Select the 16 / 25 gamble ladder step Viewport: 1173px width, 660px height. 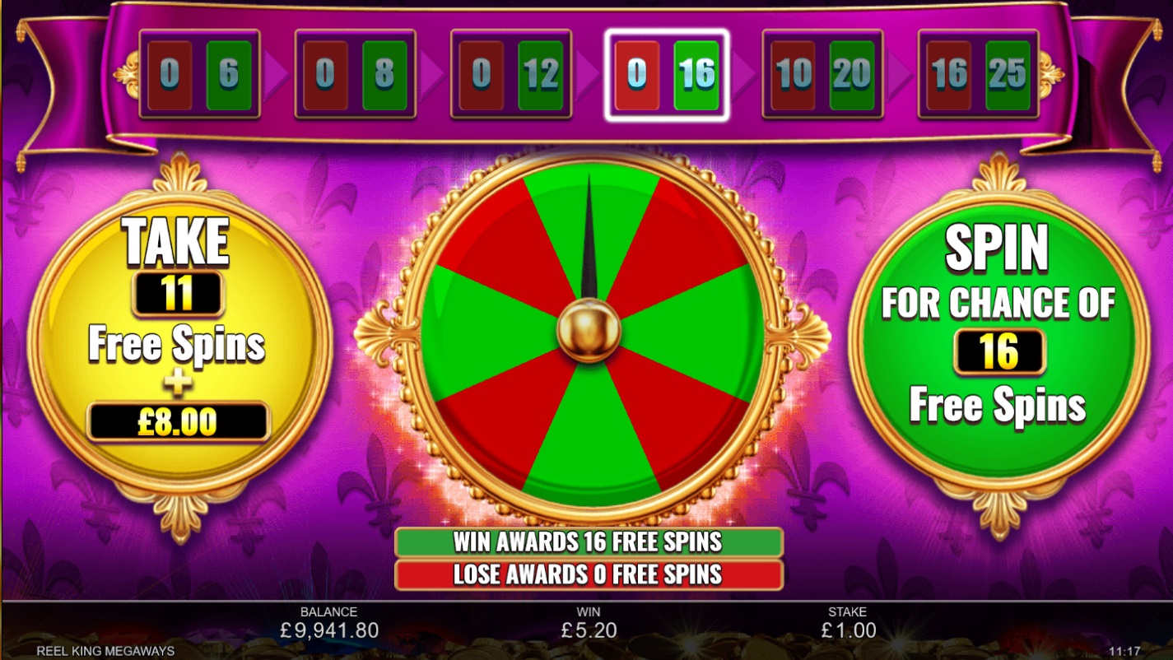(978, 75)
